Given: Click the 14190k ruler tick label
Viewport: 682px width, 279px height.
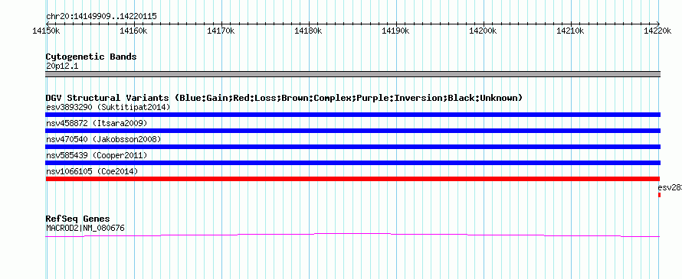Looking at the screenshot, I should click(x=396, y=31).
